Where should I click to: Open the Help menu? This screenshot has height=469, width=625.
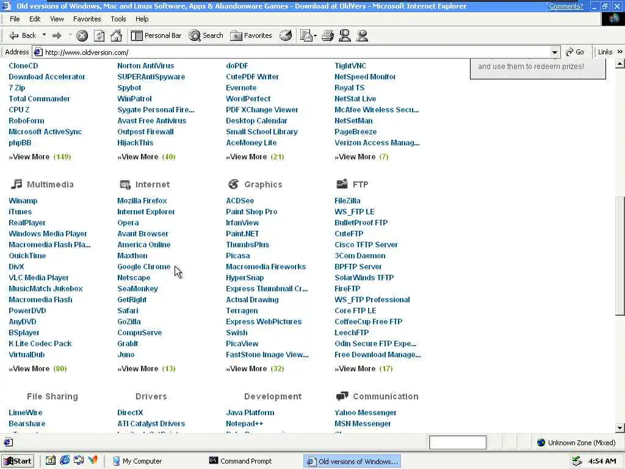point(142,19)
